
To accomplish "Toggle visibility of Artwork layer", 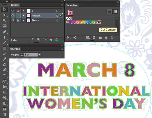I will point(13,15).
